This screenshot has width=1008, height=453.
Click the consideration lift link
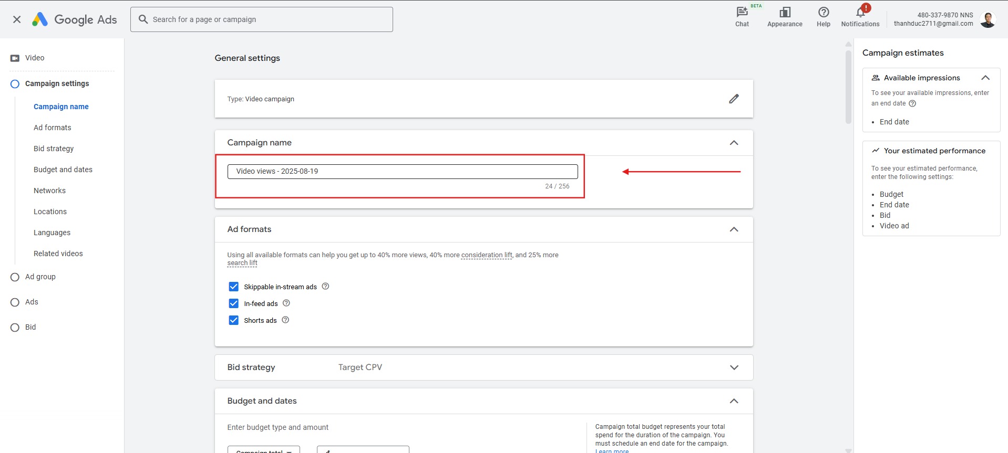[x=486, y=255]
